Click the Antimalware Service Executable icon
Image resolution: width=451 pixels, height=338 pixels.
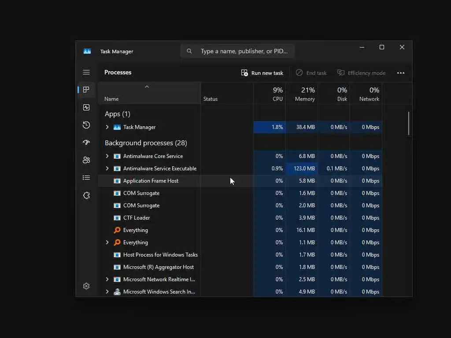(117, 169)
